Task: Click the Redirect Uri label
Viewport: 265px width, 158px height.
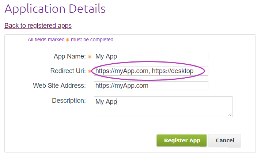Action: 68,71
